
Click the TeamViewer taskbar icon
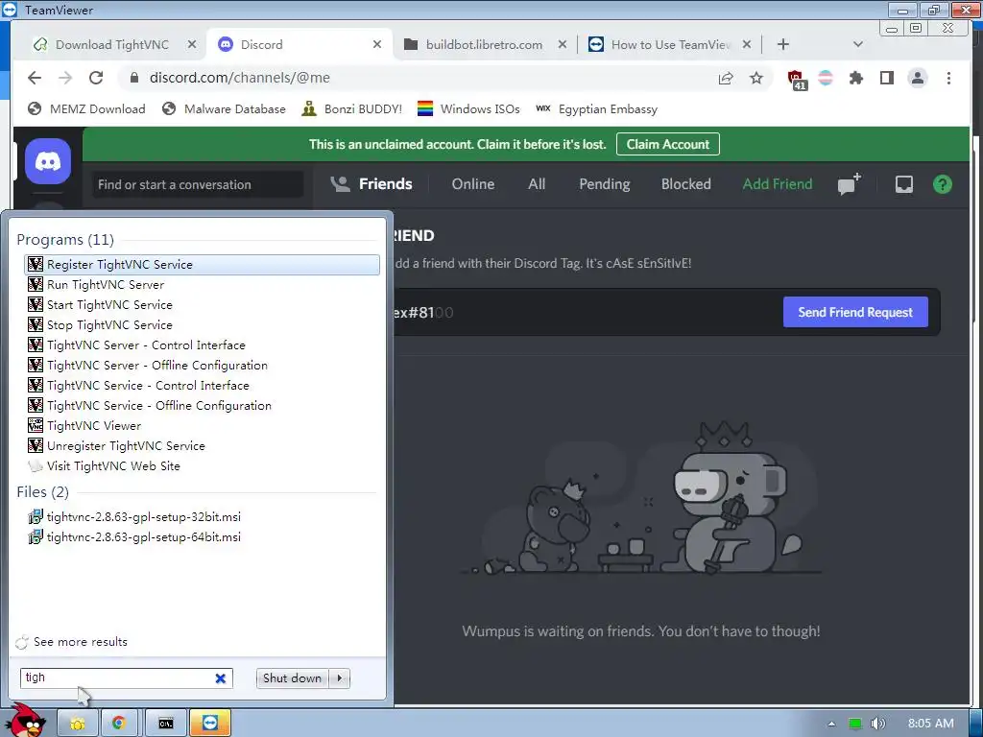(x=210, y=724)
